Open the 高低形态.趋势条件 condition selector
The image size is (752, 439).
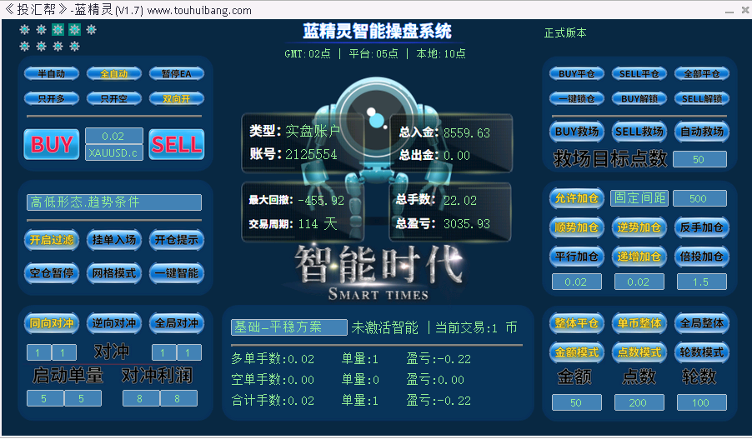(114, 202)
